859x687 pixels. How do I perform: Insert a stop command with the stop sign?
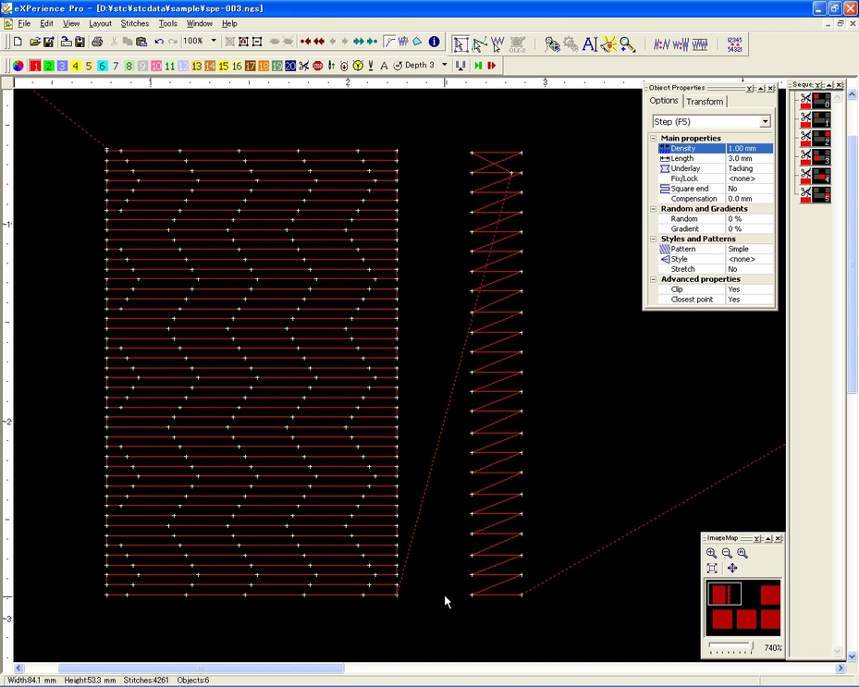(x=318, y=66)
